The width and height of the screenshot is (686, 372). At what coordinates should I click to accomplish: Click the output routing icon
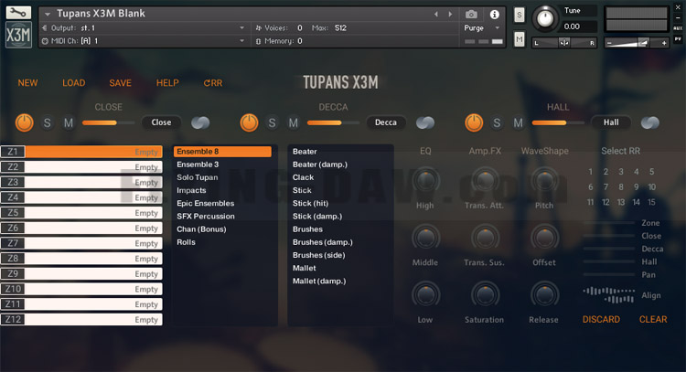click(45, 28)
